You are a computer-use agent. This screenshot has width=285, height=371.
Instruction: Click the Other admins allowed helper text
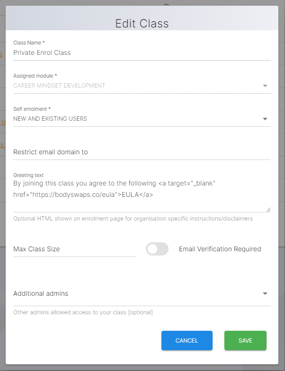pos(83,312)
